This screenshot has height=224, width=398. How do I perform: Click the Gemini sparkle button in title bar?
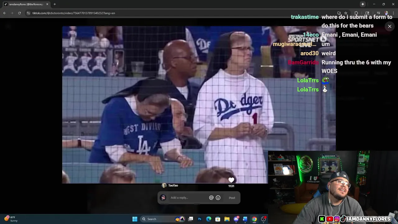pyautogui.click(x=363, y=4)
